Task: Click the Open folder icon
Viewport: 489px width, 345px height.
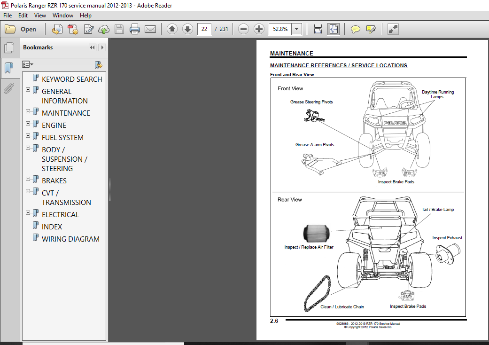Action: [x=10, y=29]
